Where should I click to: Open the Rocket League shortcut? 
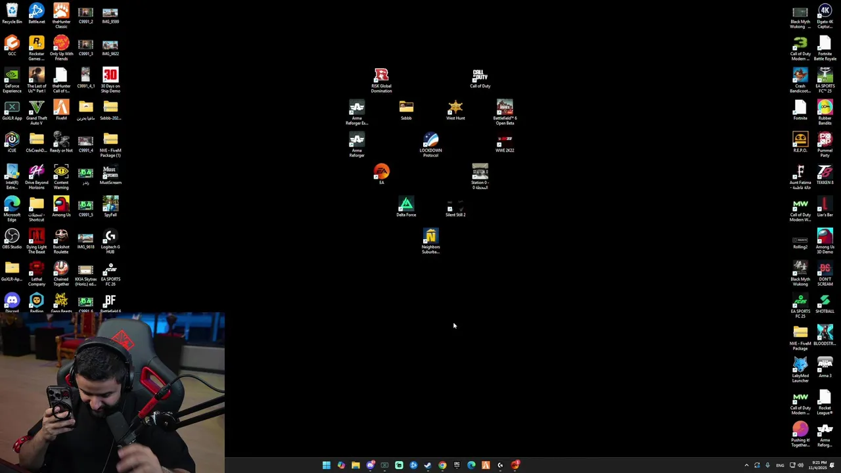(x=825, y=402)
